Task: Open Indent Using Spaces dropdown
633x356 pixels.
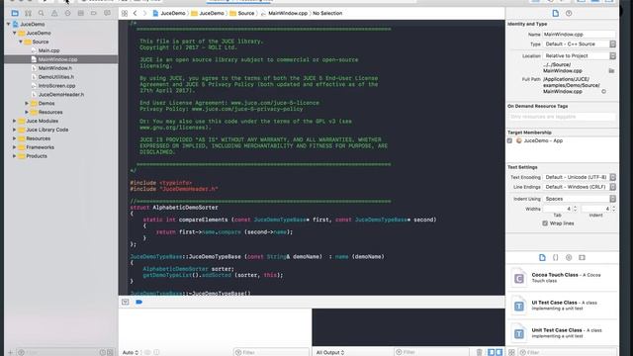Action: coord(580,199)
